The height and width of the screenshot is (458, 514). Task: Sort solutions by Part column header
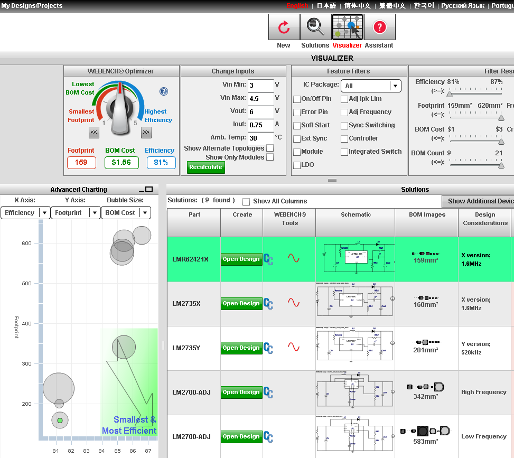click(194, 222)
